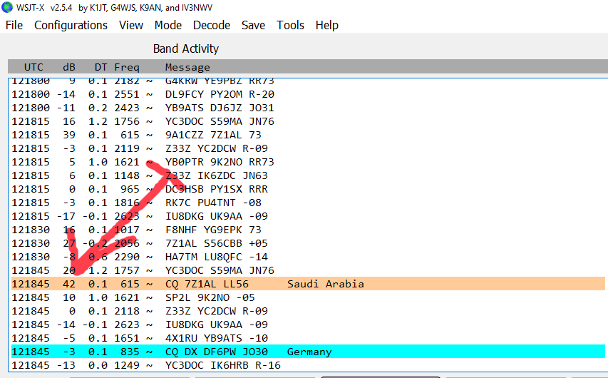Open the Decode menu
The width and height of the screenshot is (608, 378).
click(x=212, y=25)
